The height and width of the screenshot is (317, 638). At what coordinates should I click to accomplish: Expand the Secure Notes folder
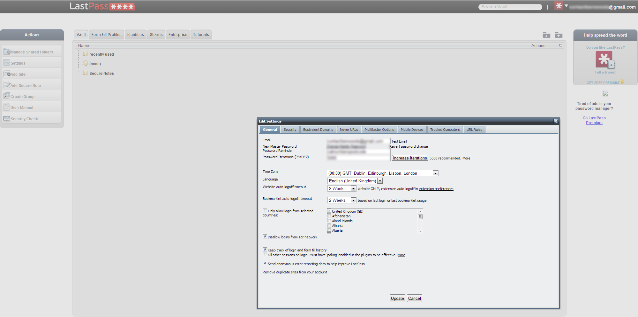(79, 71)
